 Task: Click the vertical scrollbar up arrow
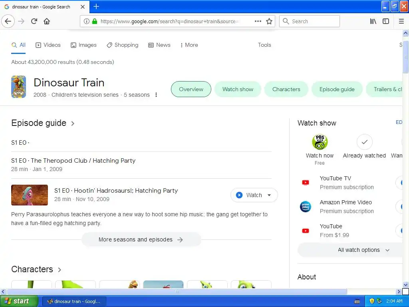(x=405, y=33)
